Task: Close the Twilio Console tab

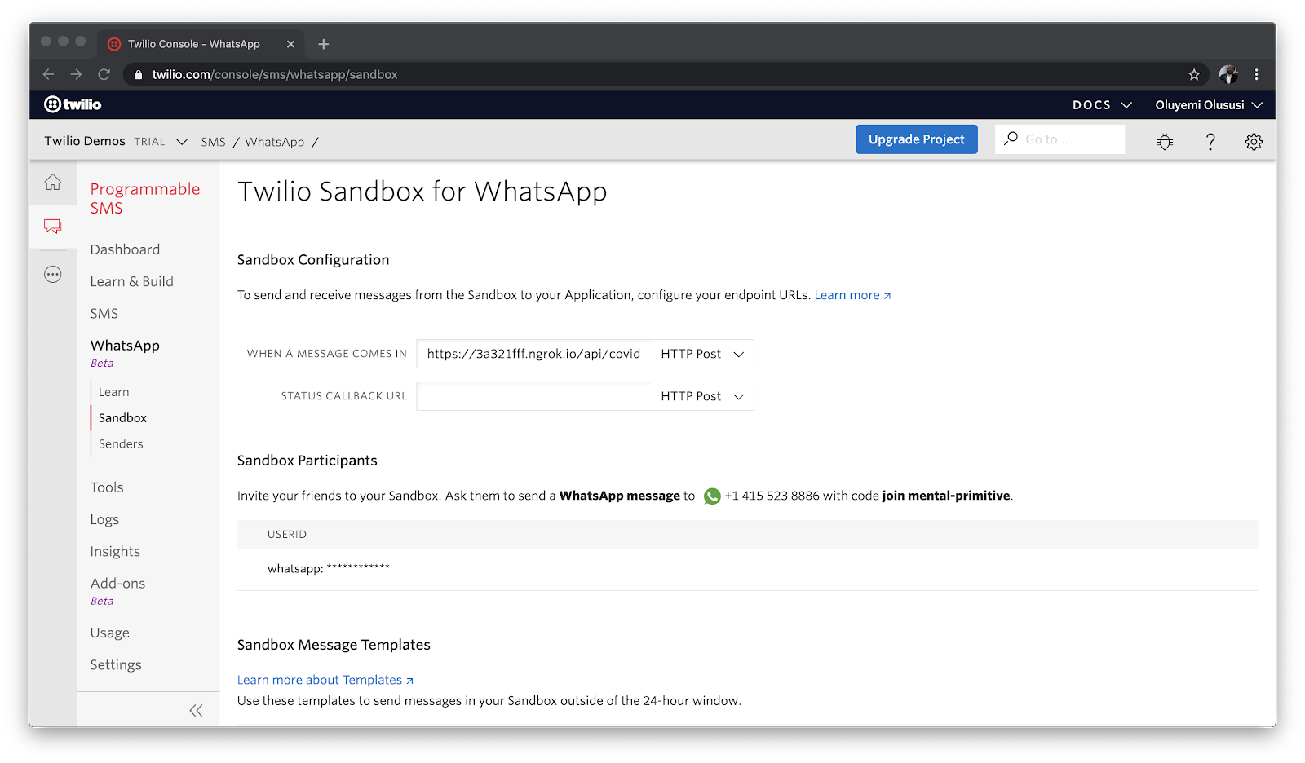Action: 290,44
